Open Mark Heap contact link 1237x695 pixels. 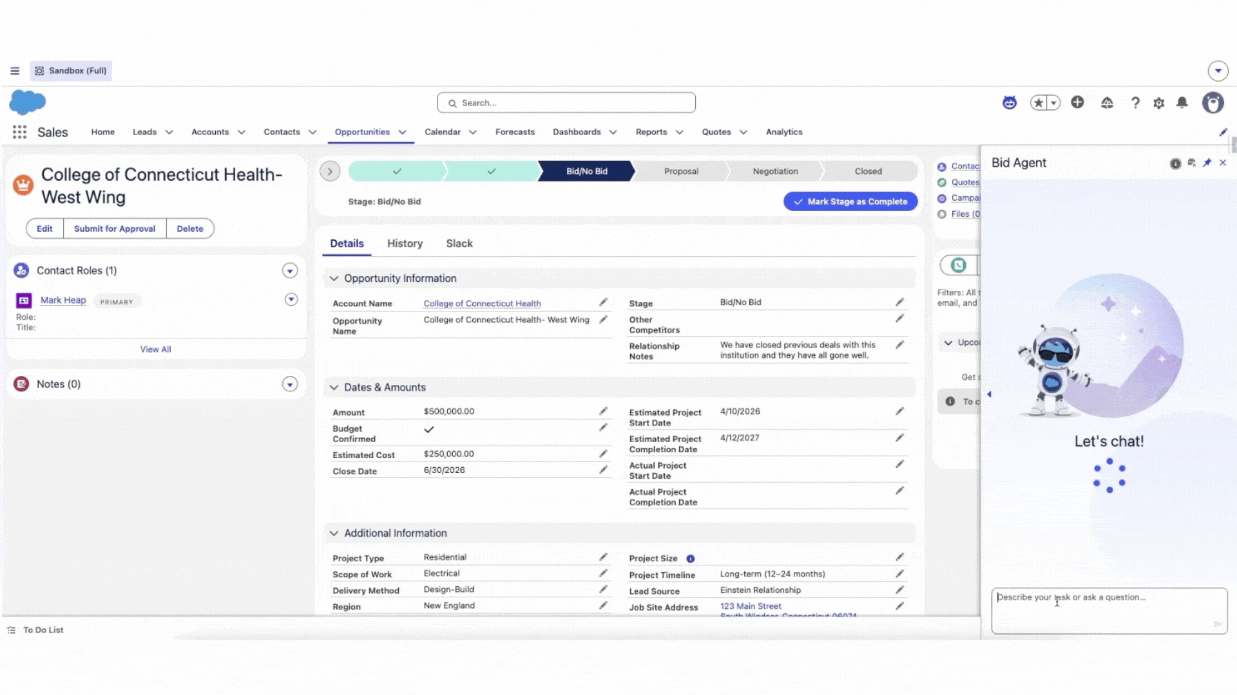[x=63, y=301]
